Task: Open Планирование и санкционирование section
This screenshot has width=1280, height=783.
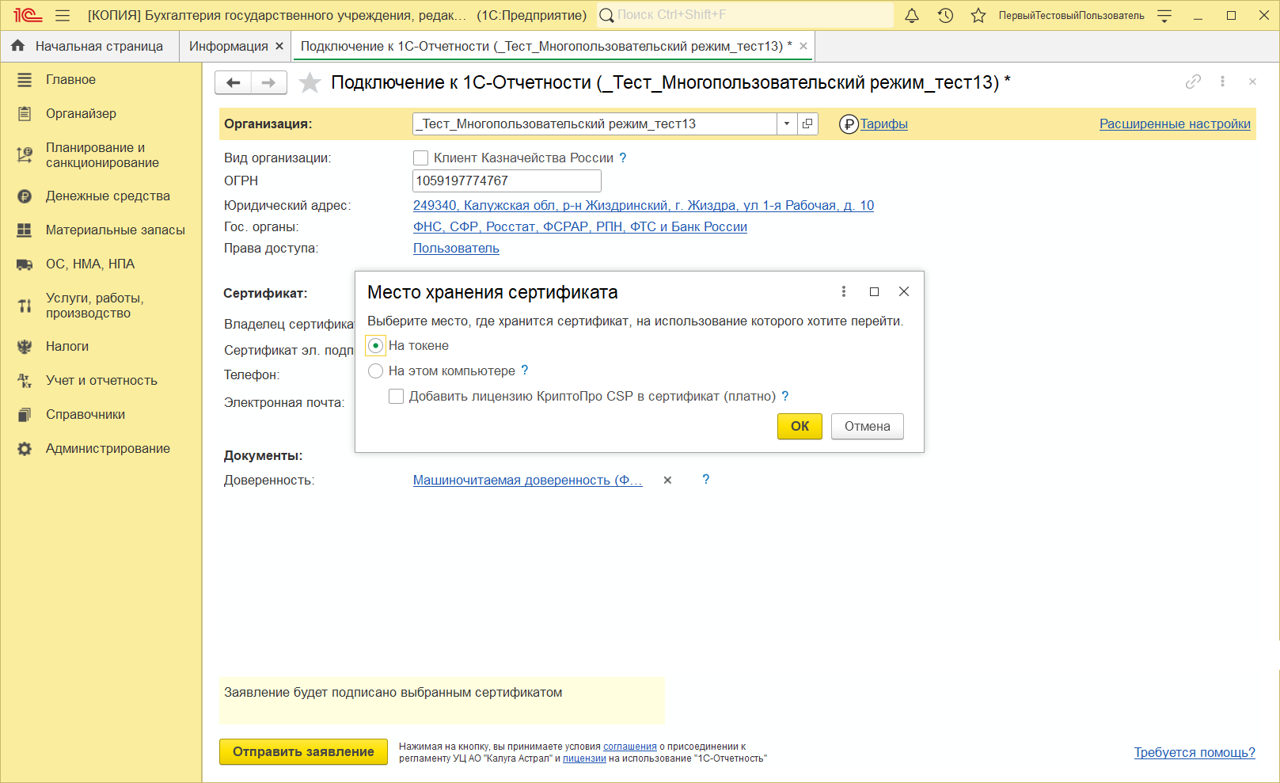Action: point(101,155)
